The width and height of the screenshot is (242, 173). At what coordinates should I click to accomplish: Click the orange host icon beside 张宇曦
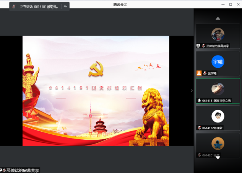199,73
